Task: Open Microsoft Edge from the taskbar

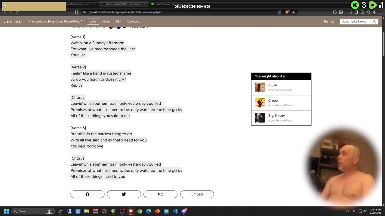Action: pyautogui.click(x=149, y=211)
